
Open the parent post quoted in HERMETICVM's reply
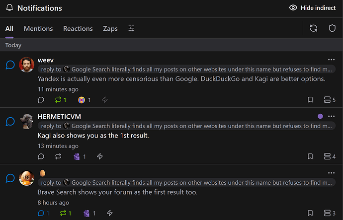coord(186,126)
